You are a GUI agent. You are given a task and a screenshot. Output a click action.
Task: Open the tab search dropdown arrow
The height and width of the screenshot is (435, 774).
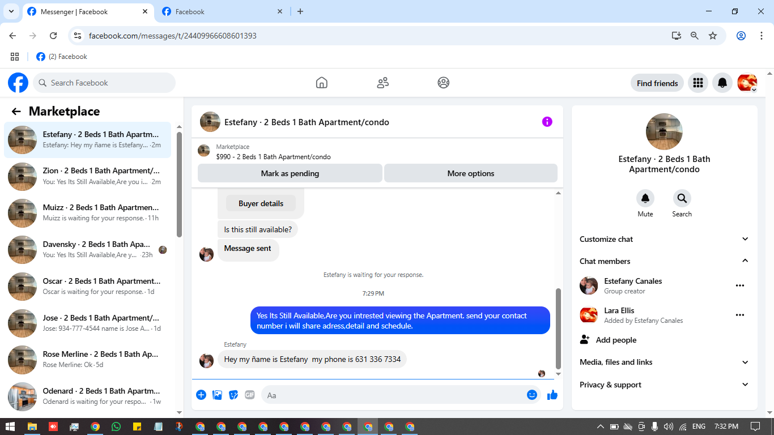tap(11, 11)
